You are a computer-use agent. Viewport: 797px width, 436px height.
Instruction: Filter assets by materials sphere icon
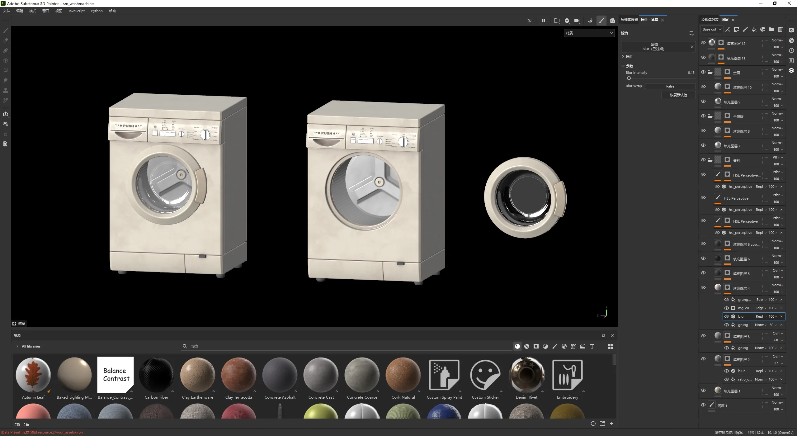click(x=517, y=346)
